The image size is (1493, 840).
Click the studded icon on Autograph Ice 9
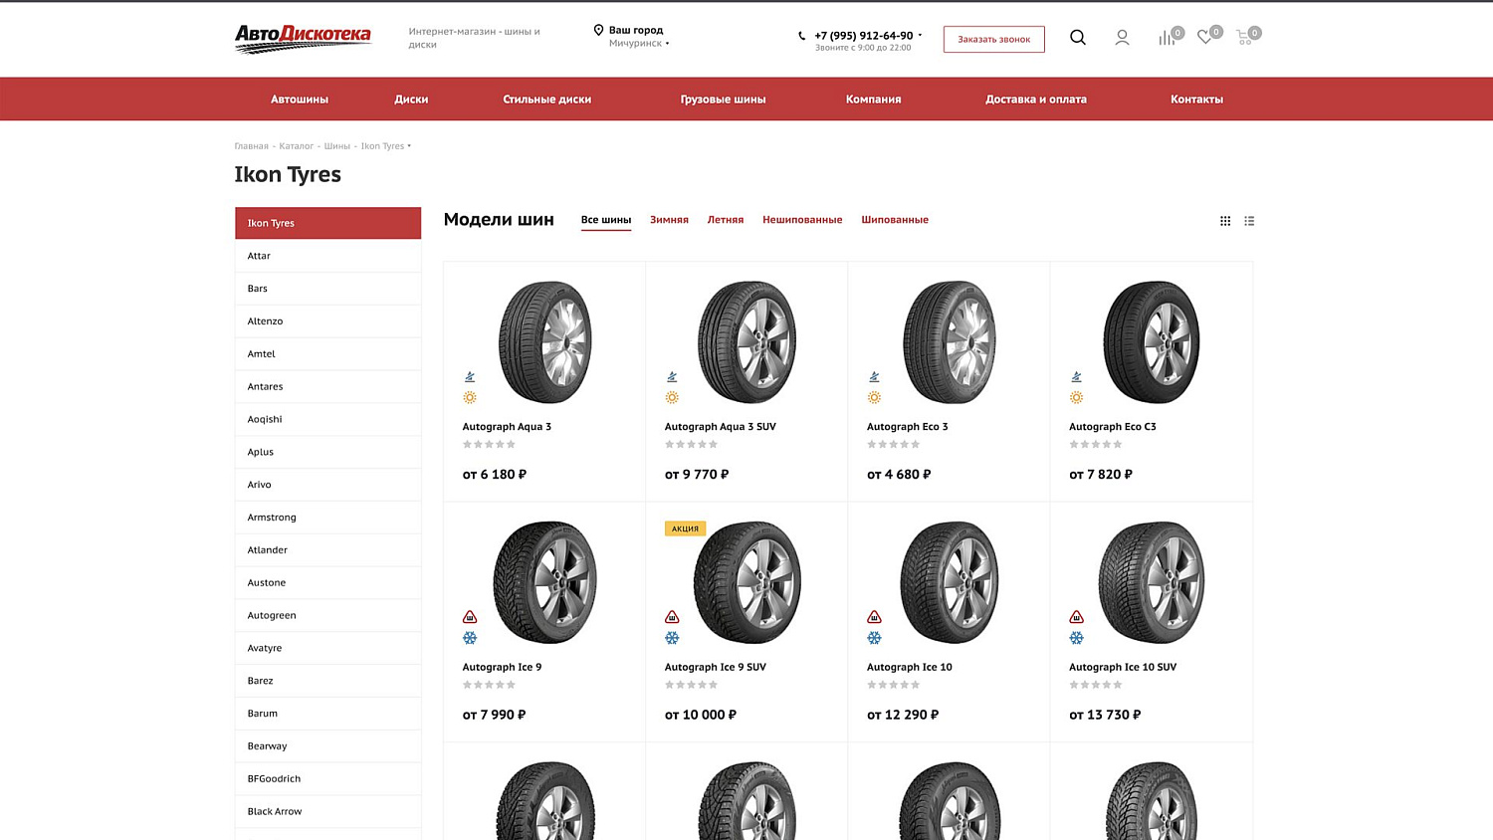(x=470, y=617)
